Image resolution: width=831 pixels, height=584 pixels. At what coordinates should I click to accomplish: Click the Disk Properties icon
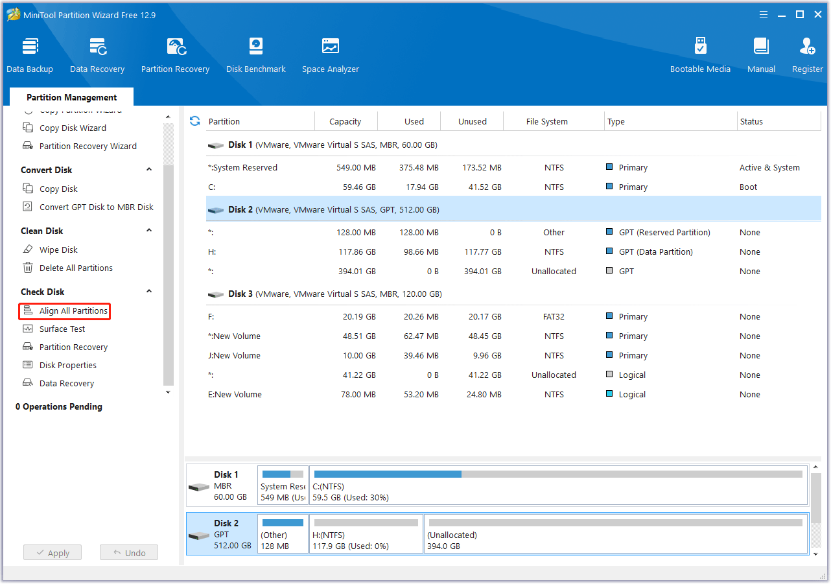point(28,365)
